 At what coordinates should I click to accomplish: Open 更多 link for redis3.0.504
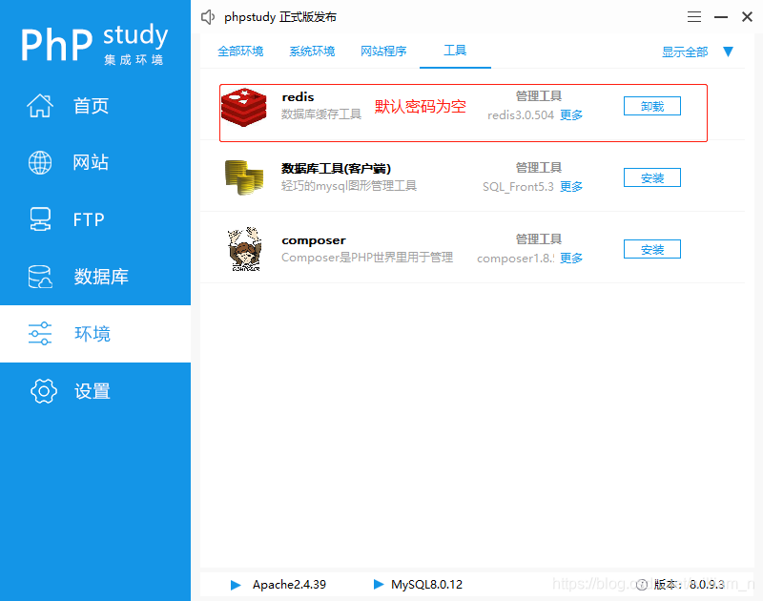coord(571,115)
